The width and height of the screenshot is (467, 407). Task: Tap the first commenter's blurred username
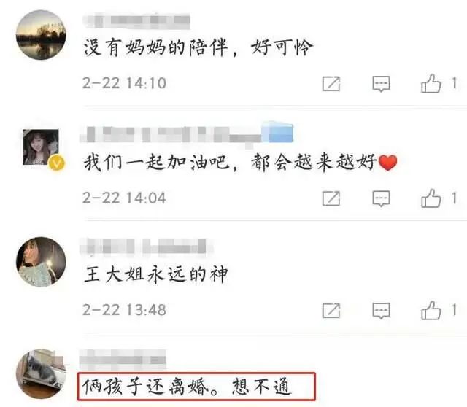(136, 20)
